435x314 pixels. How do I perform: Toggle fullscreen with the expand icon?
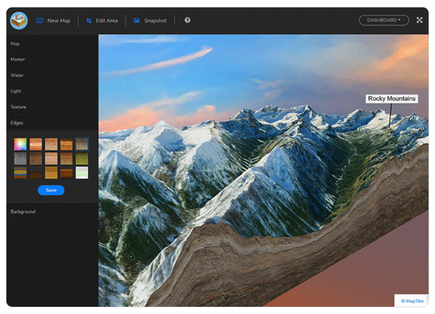click(419, 20)
